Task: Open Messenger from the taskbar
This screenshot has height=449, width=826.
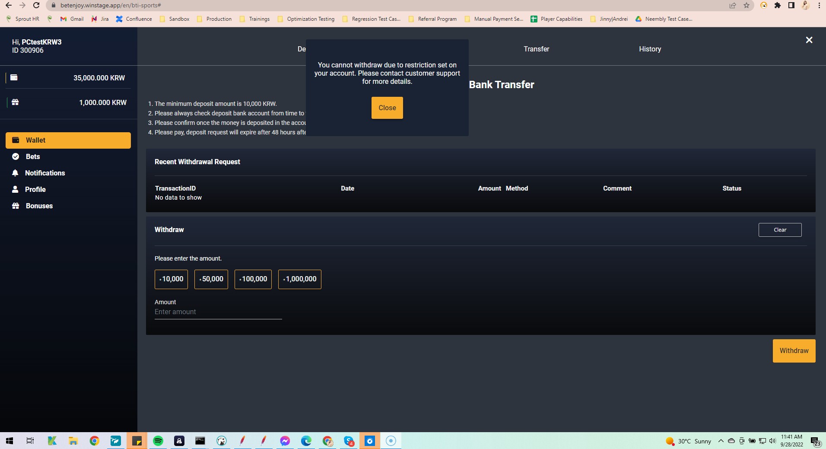Action: [x=285, y=440]
